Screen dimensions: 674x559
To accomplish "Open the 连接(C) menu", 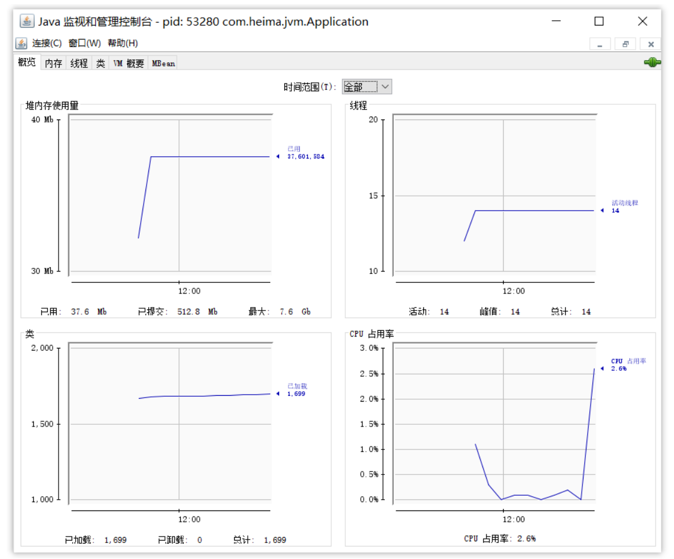I will click(47, 43).
